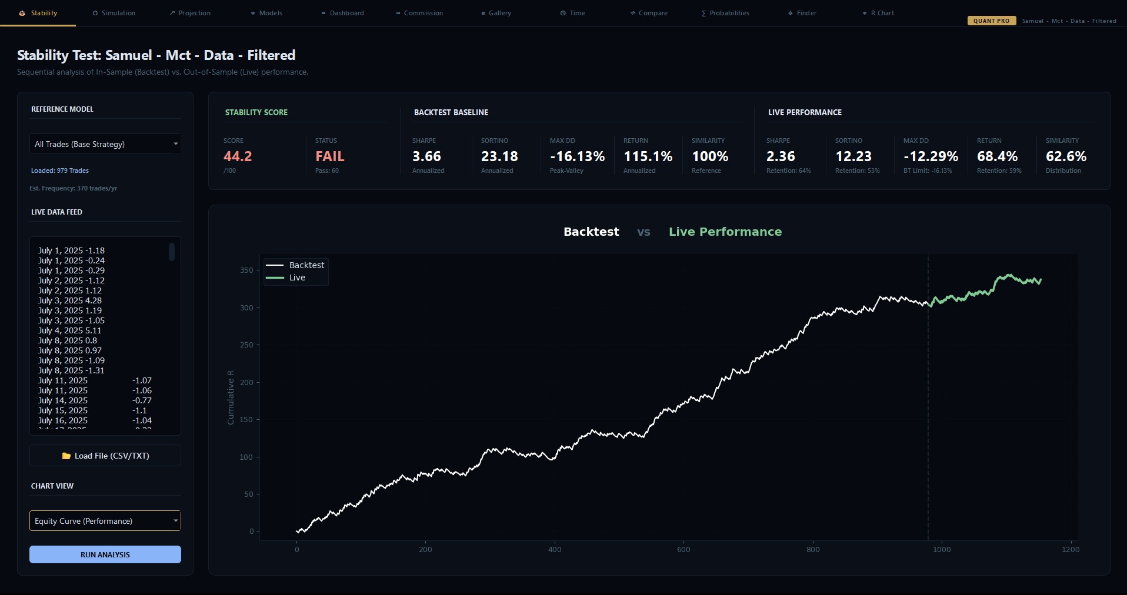The width and height of the screenshot is (1127, 595).
Task: Click the backtest Max DD -16.13%
Action: [577, 156]
